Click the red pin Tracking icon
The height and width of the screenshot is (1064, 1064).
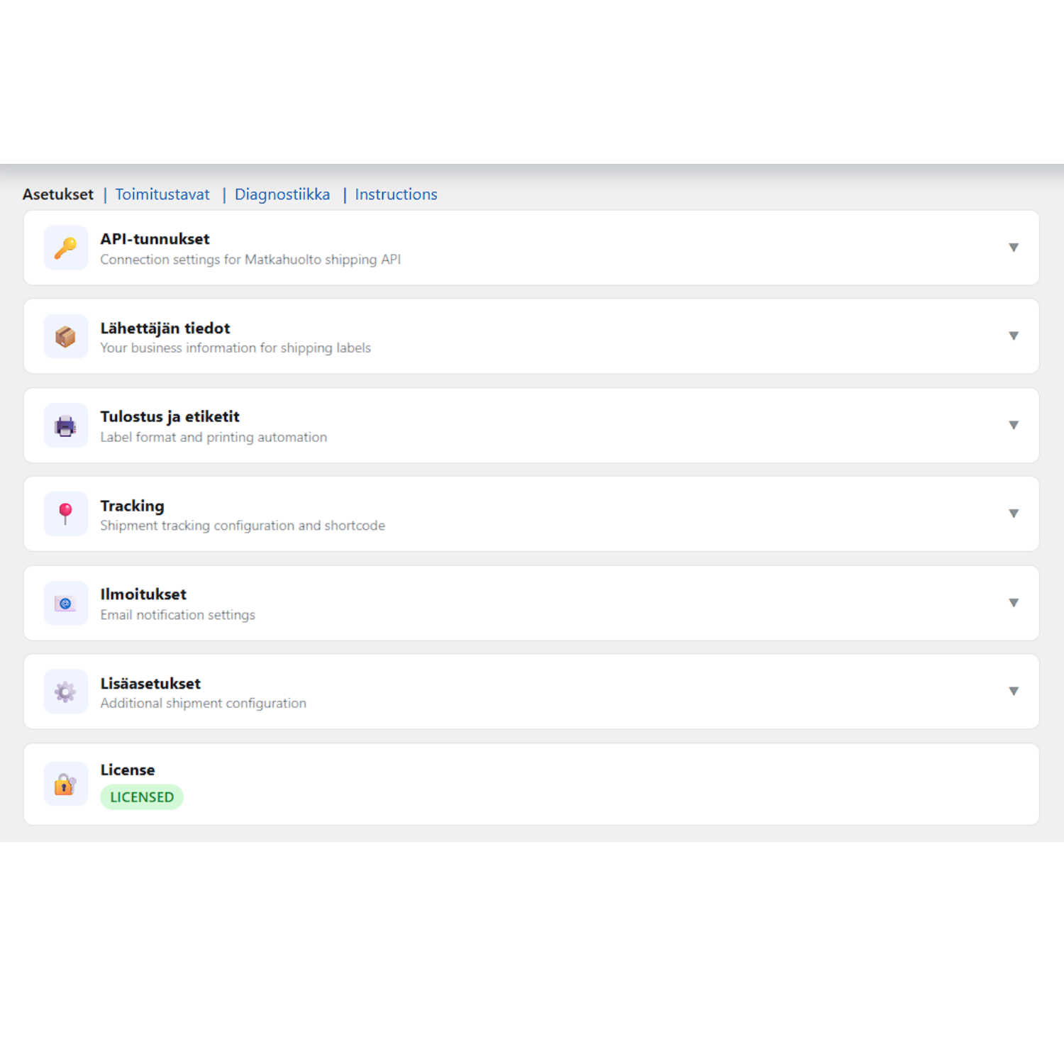pos(66,514)
